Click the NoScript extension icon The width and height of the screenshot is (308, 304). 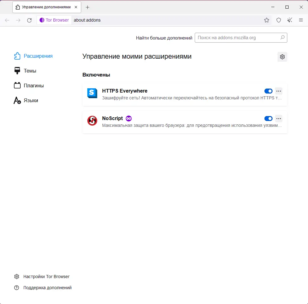pos(92,121)
